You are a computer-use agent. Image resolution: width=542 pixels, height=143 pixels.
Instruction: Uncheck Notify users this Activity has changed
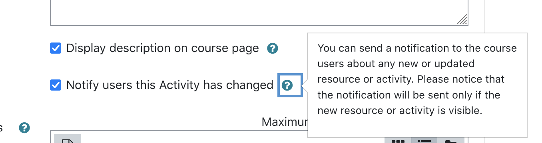click(x=56, y=85)
